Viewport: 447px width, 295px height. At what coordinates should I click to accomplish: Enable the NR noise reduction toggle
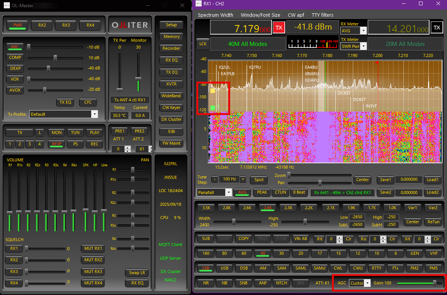click(x=205, y=283)
